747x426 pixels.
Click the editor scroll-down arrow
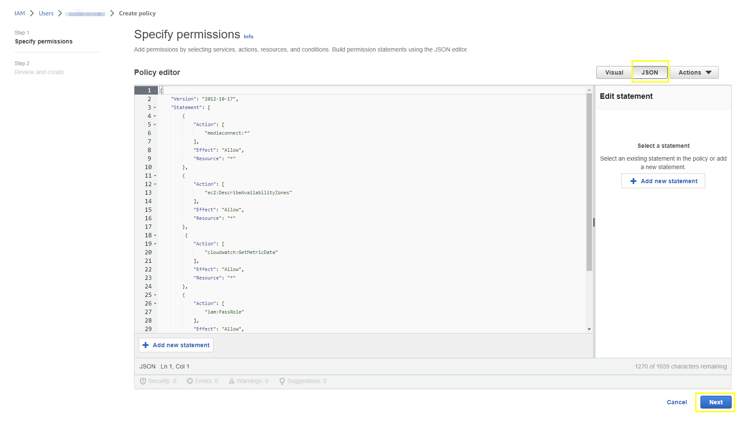589,329
